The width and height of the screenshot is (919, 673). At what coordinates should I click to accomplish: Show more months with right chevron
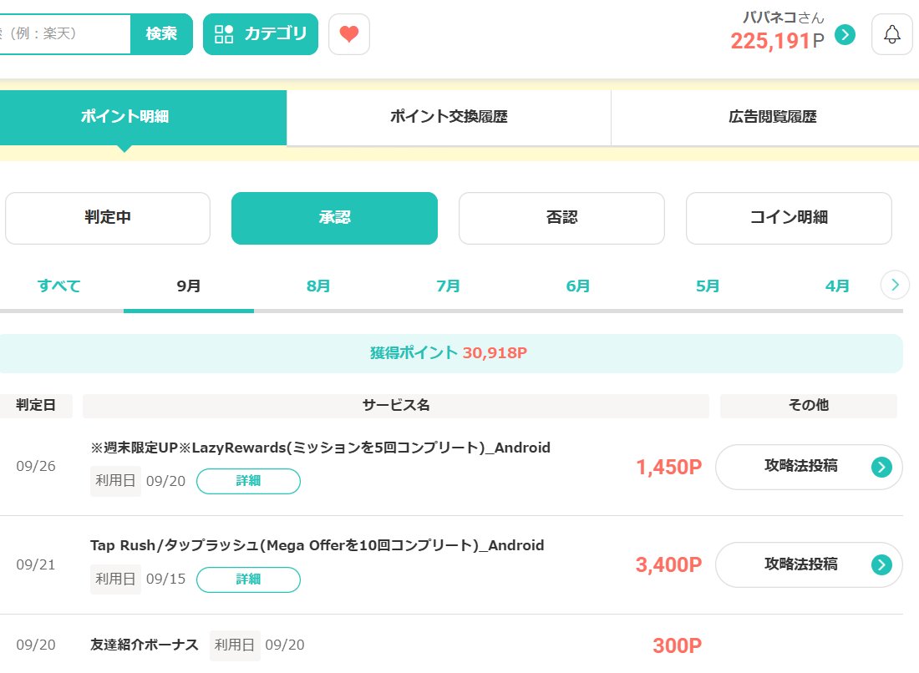click(895, 285)
